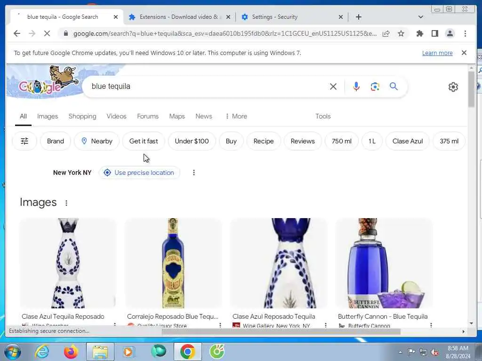Viewport: 482px width, 361px height.
Task: Apply the Recipe filter chip
Action: (x=264, y=141)
